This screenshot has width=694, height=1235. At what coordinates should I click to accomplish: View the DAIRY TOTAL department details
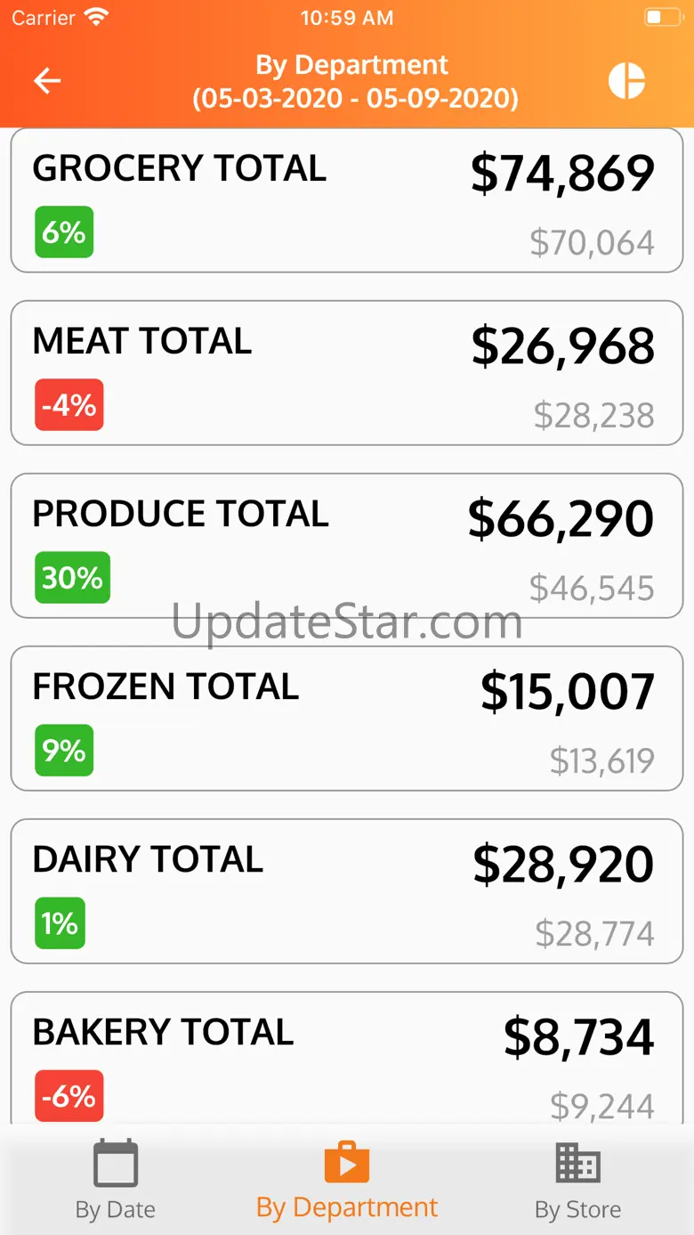(x=346, y=891)
